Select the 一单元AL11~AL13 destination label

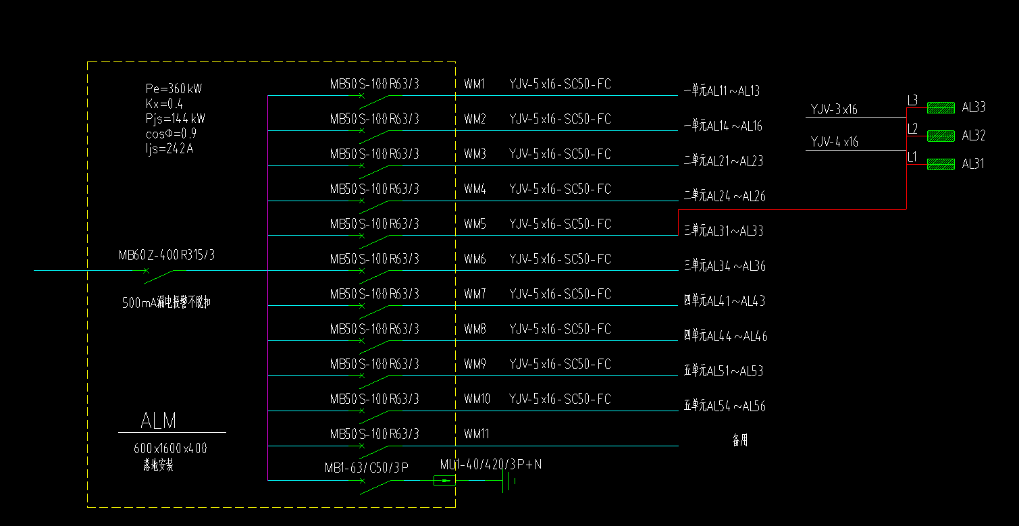pyautogui.click(x=722, y=91)
